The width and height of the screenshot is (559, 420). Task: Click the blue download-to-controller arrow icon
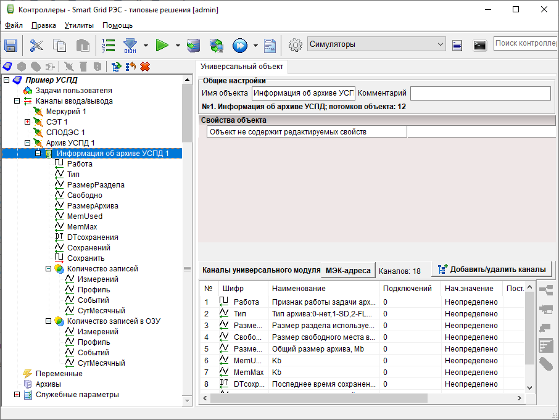click(x=130, y=45)
